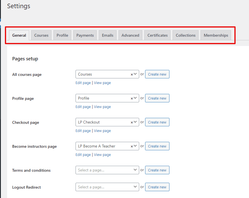Open the Collections tab
This screenshot has height=198, width=249.
pyautogui.click(x=186, y=35)
